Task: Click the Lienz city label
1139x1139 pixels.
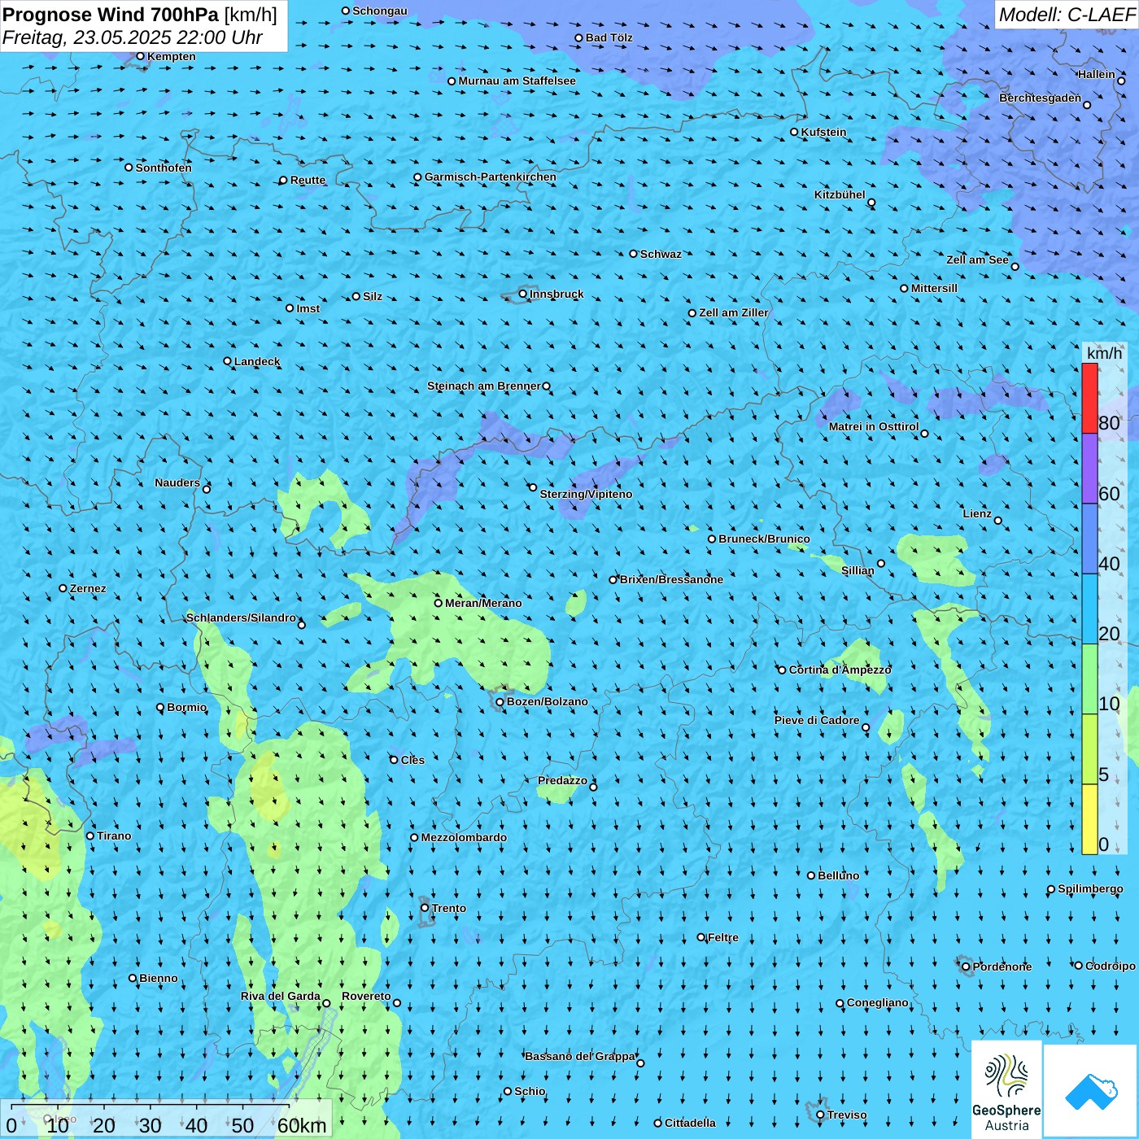Action: click(977, 513)
